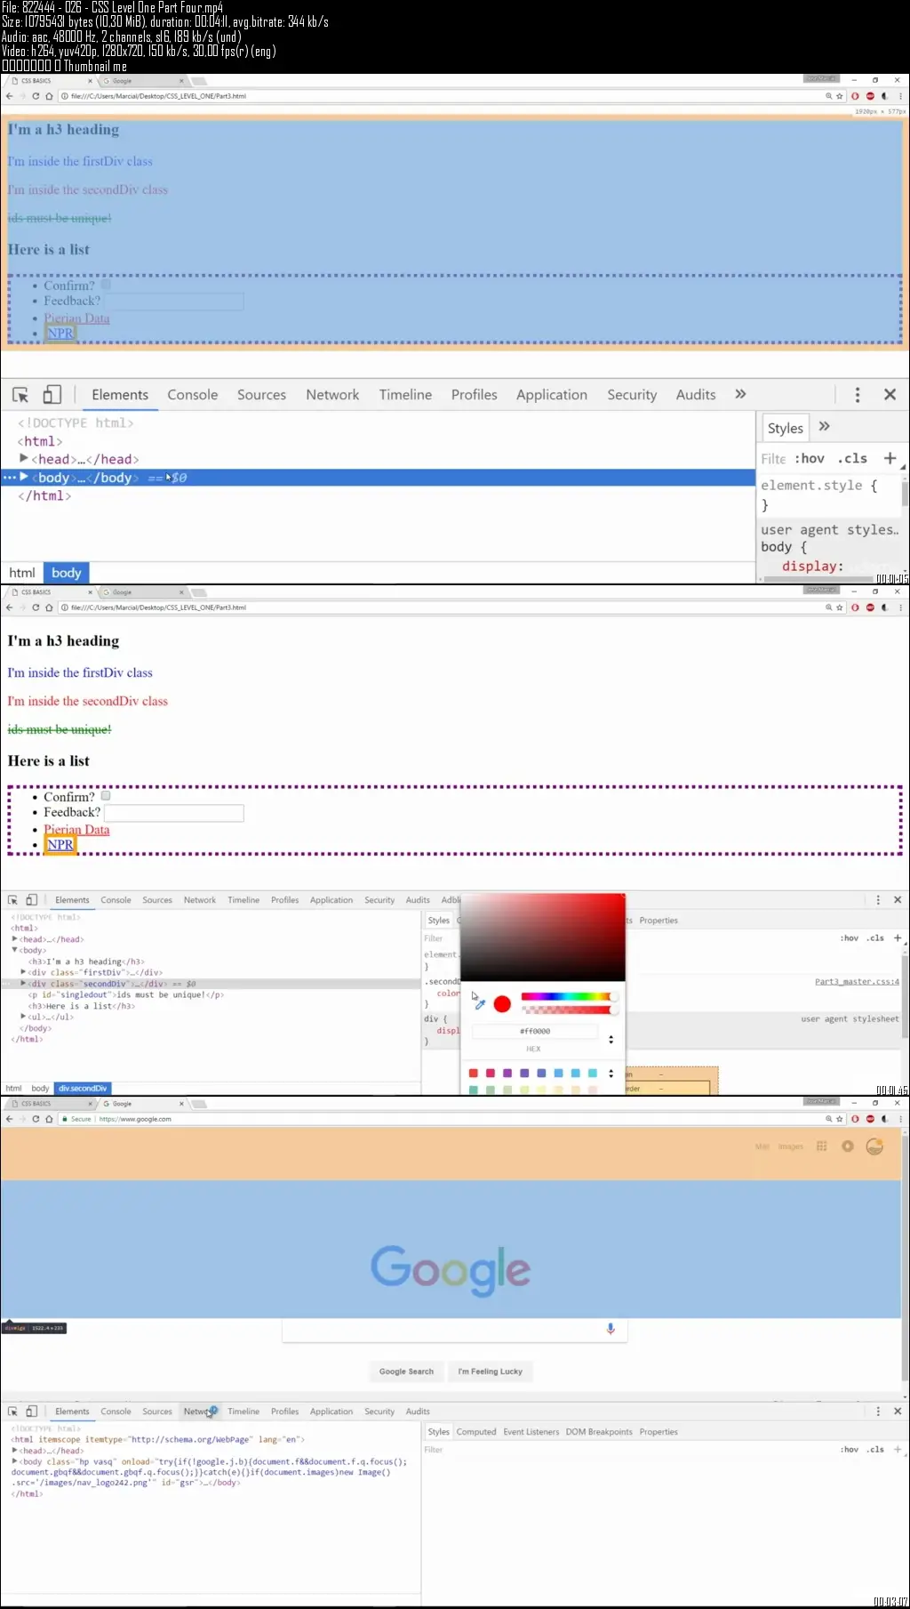Bookmark the page with the star in the highlighted-body frame
This screenshot has width=910, height=1609.
pyautogui.click(x=839, y=96)
